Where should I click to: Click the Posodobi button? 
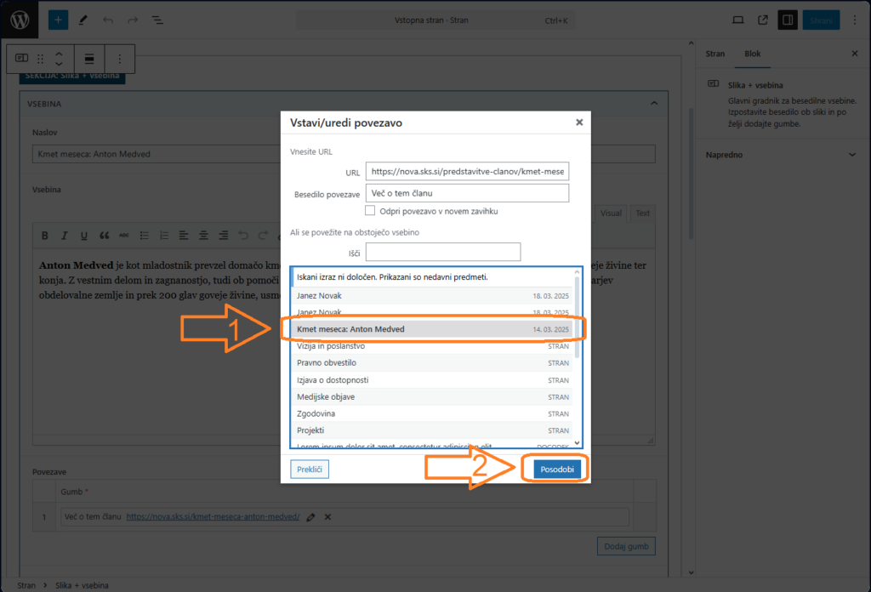tap(557, 469)
